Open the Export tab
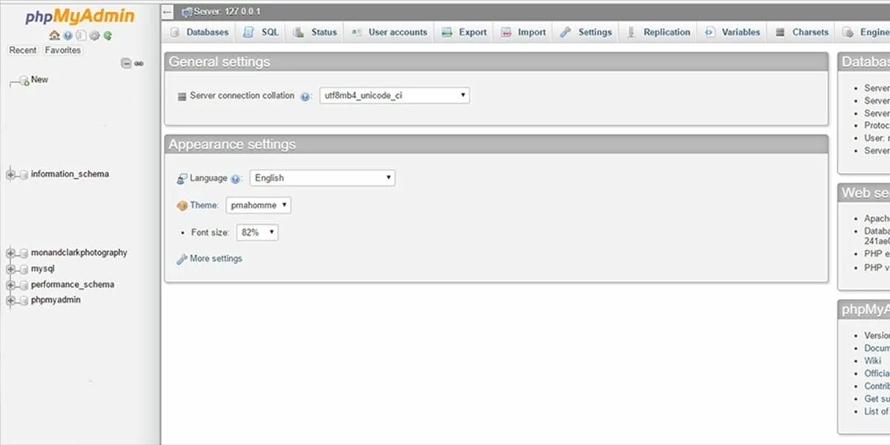Image resolution: width=890 pixels, height=445 pixels. tap(464, 33)
